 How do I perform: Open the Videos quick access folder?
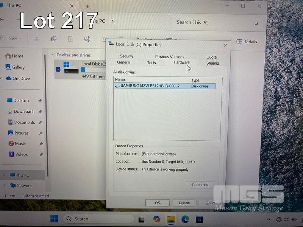tap(19, 154)
